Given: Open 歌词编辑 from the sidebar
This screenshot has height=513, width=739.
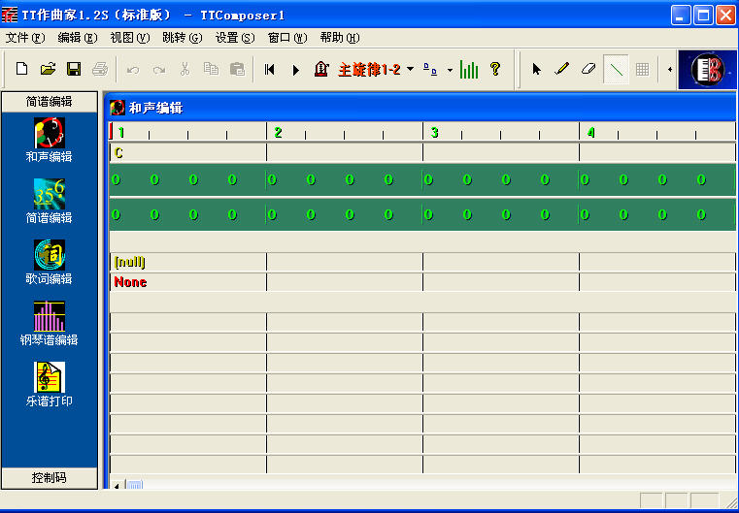Looking at the screenshot, I should [49, 263].
